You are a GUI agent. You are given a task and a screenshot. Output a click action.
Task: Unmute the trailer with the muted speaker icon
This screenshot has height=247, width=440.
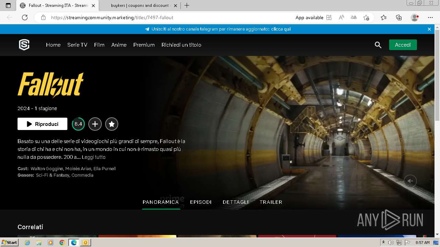point(410,181)
